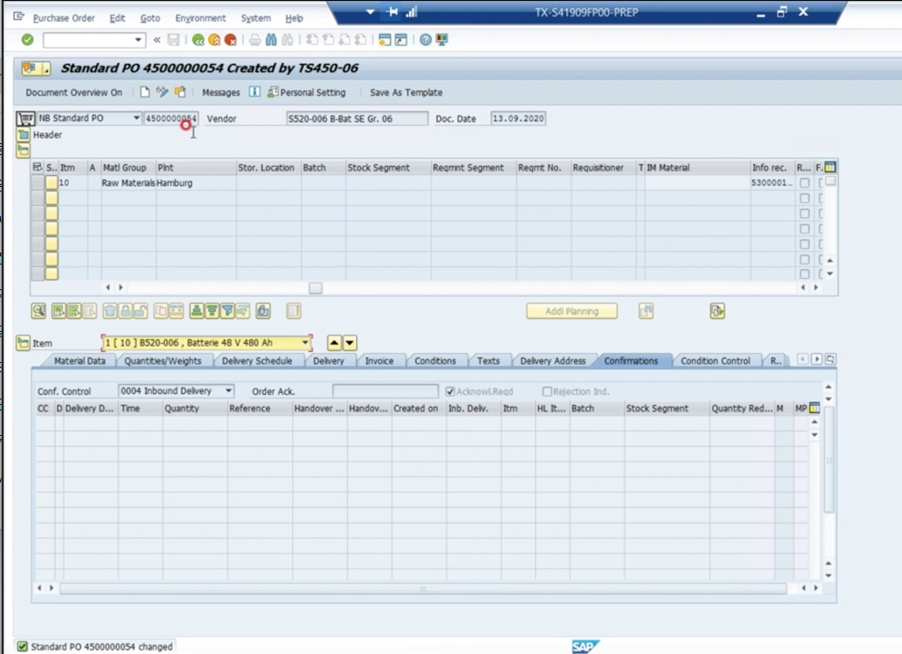The image size is (902, 654).
Task: Click the Save disk icon
Action: 173,39
